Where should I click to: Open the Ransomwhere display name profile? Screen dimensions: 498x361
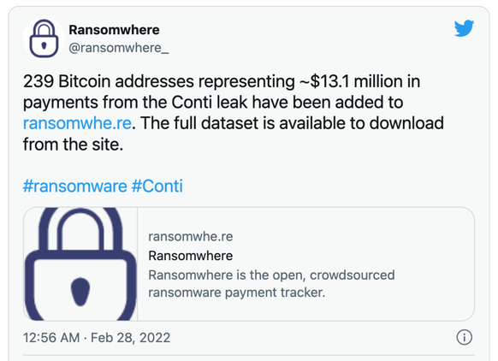(x=115, y=30)
